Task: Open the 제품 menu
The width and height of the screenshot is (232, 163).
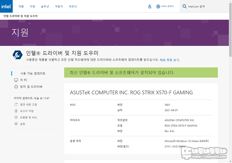Action: click(21, 6)
